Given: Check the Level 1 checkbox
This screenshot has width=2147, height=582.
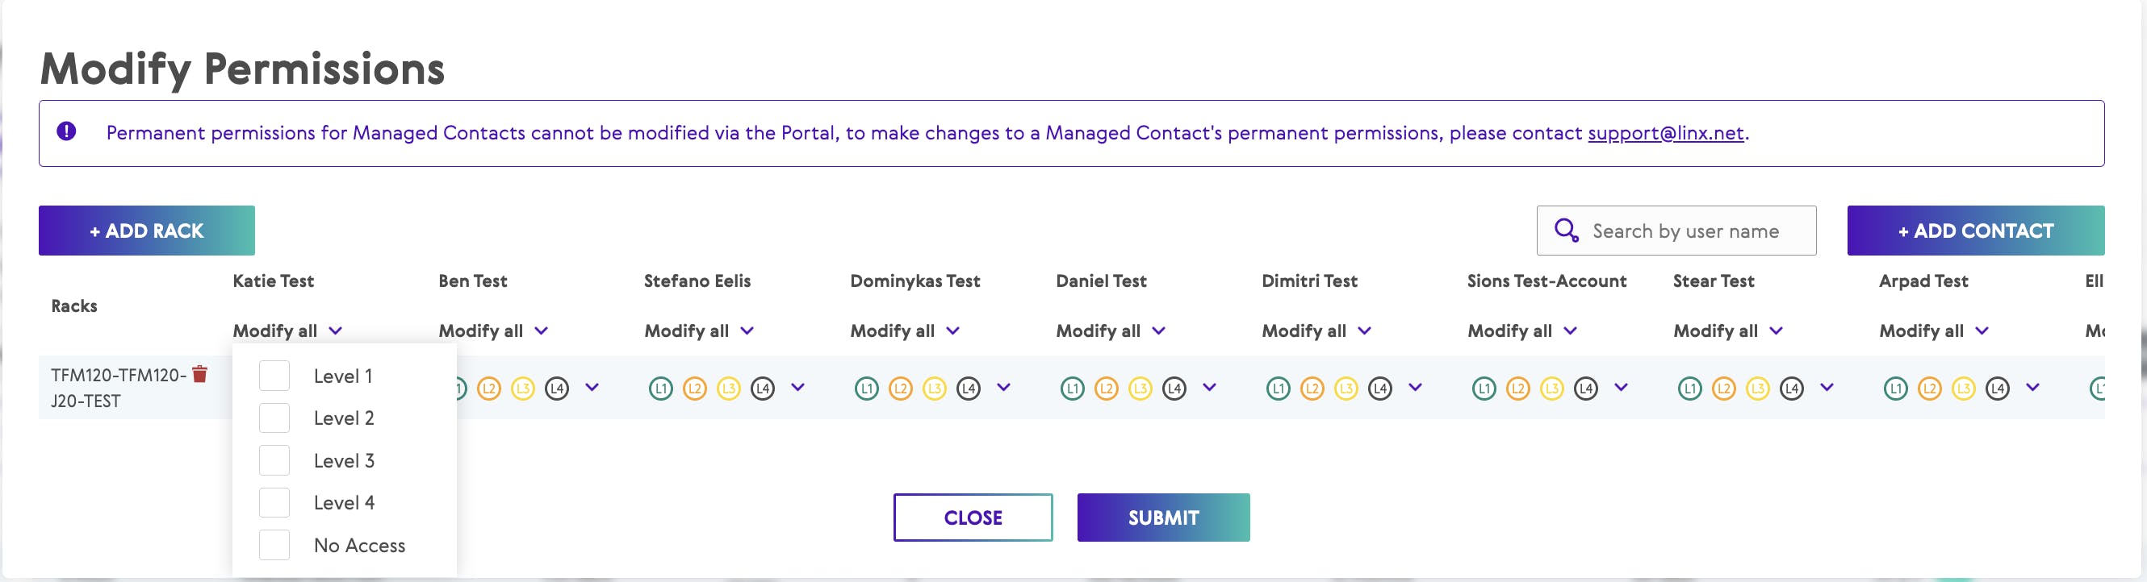Looking at the screenshot, I should pos(274,376).
